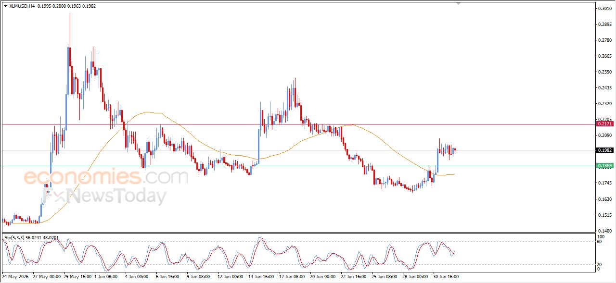Click the gray chart shift triangle at top
Screen dimensions: 616x283
click(459, 3)
